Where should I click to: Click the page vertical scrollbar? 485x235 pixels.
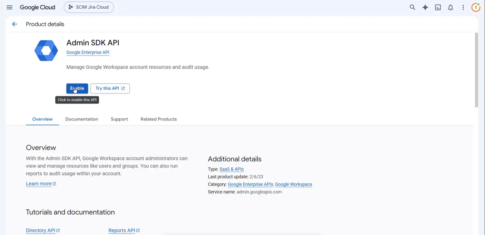pos(476,70)
